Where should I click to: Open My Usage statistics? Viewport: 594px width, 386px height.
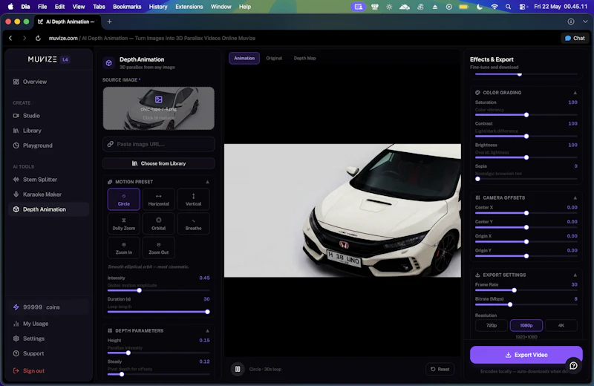point(48,324)
